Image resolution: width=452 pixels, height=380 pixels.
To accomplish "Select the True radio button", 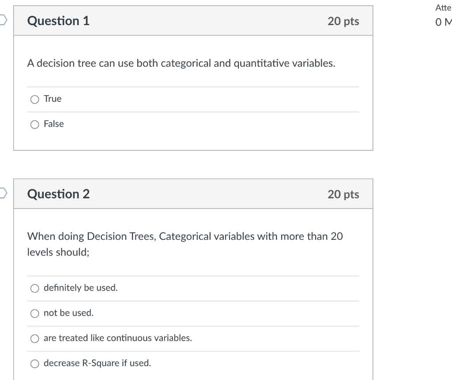I will (x=34, y=99).
